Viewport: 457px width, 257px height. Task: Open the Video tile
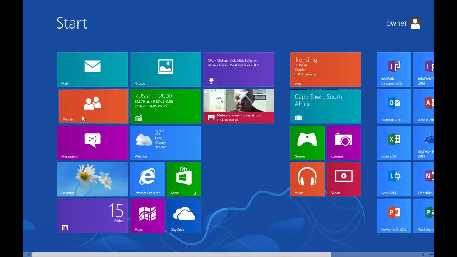click(343, 179)
